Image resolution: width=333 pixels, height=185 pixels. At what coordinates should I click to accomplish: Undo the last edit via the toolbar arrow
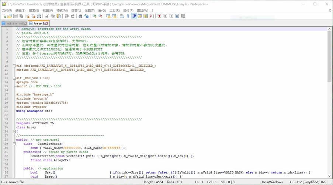coord(67,16)
